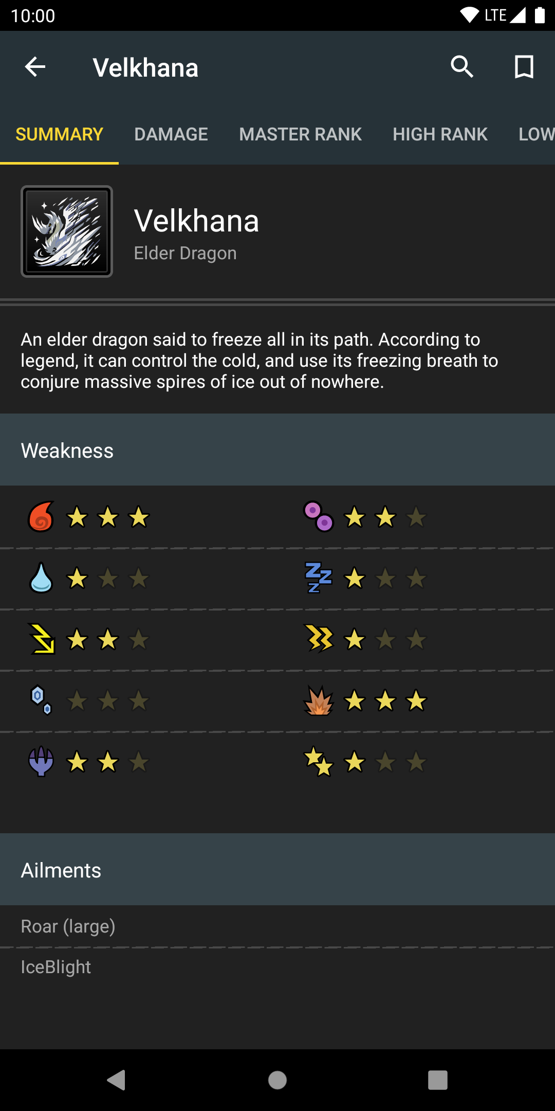Go to the High Rank tab

pos(440,134)
